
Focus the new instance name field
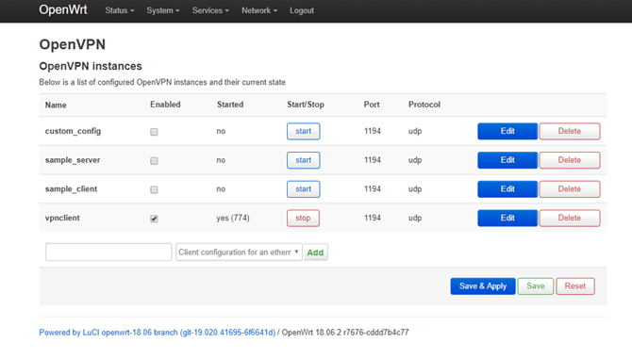click(108, 252)
